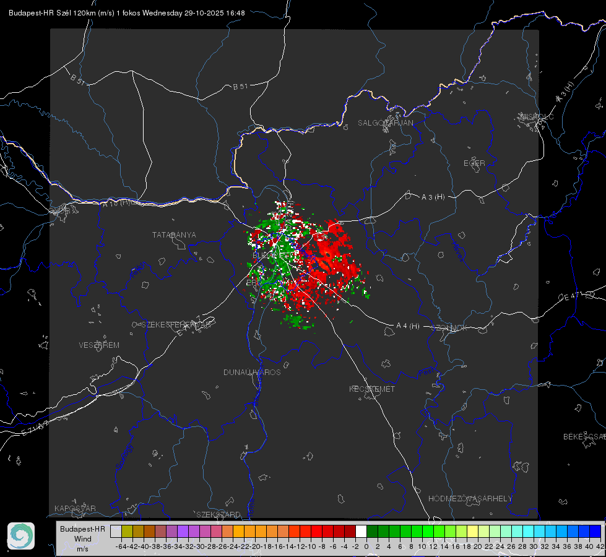This screenshot has width=606, height=557.
Task: Select the SZÉKESFEHÉRVÁR city label
Action: 176,325
